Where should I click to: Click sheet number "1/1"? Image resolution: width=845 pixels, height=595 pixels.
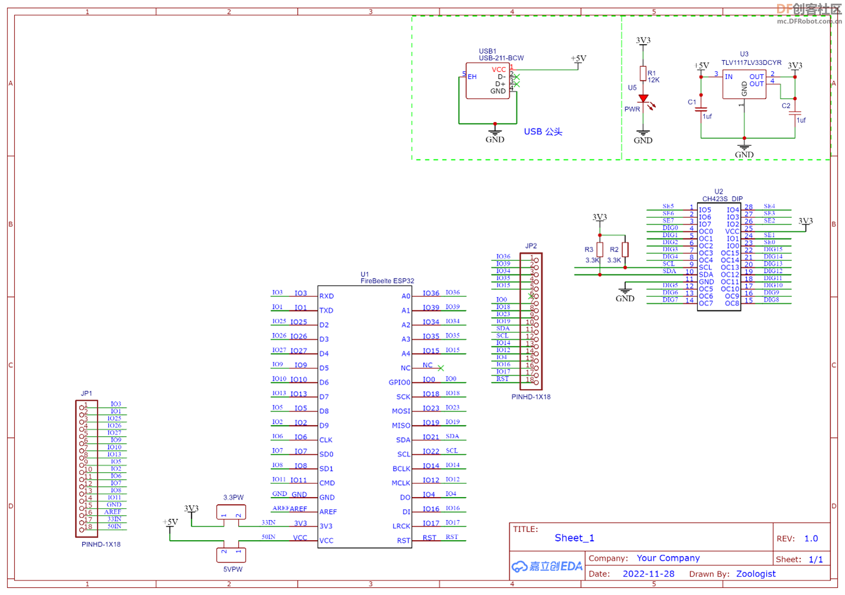[816, 559]
